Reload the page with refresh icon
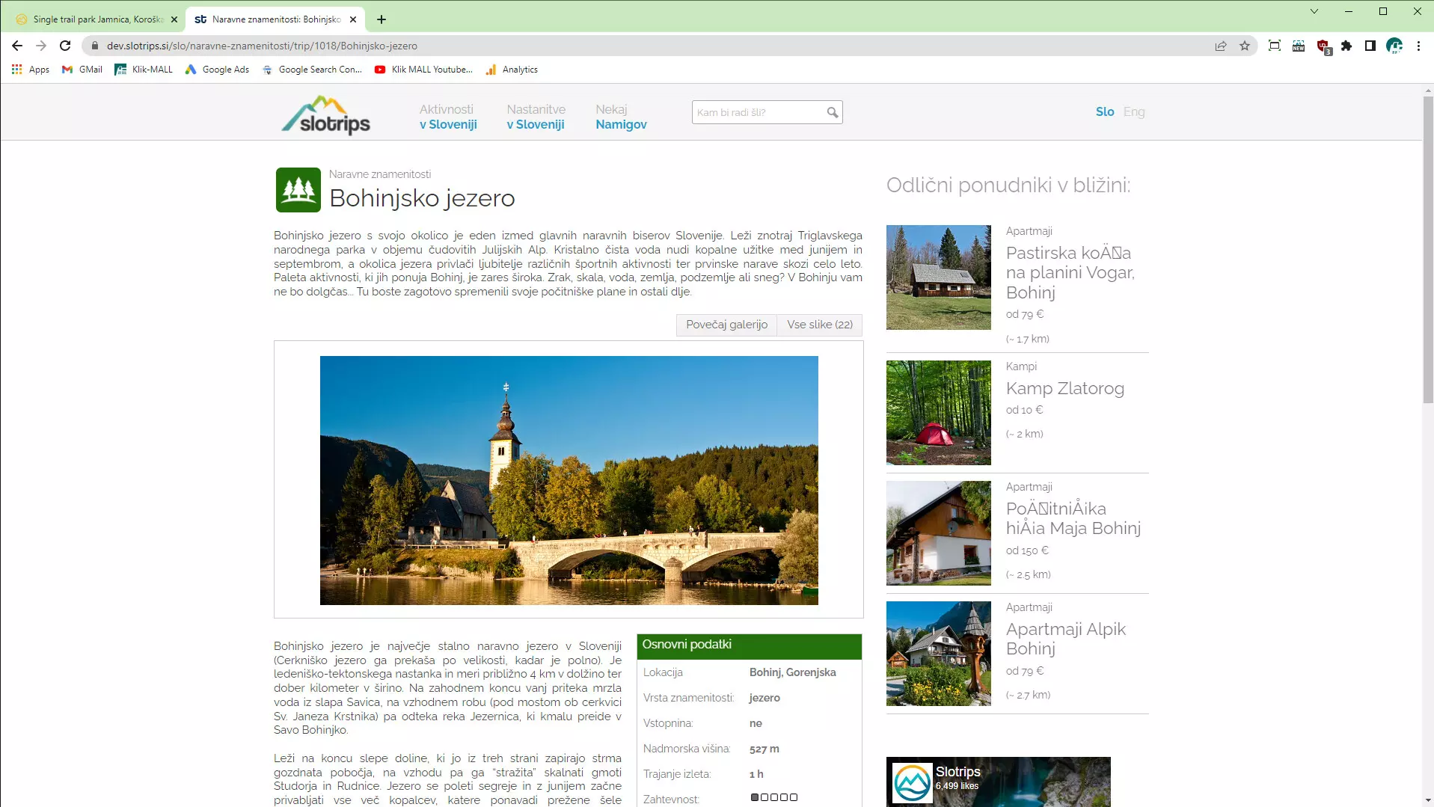Image resolution: width=1434 pixels, height=807 pixels. pyautogui.click(x=65, y=46)
